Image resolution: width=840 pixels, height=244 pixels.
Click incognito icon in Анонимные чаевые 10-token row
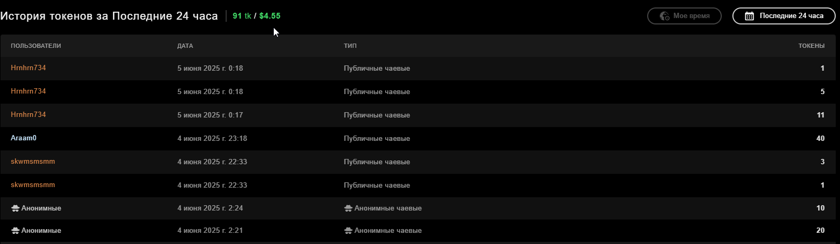point(348,208)
